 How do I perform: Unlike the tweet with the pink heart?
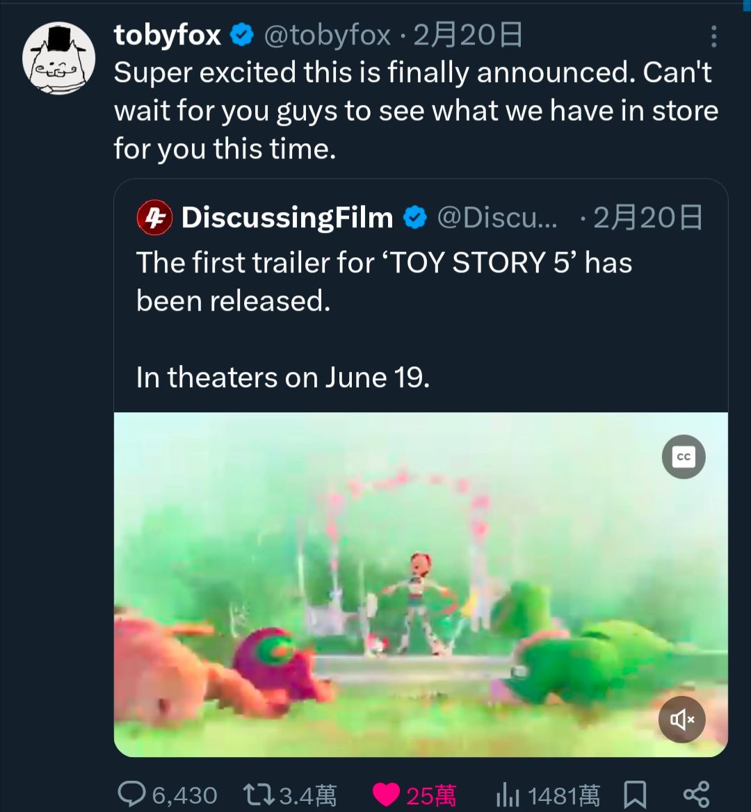click(386, 794)
